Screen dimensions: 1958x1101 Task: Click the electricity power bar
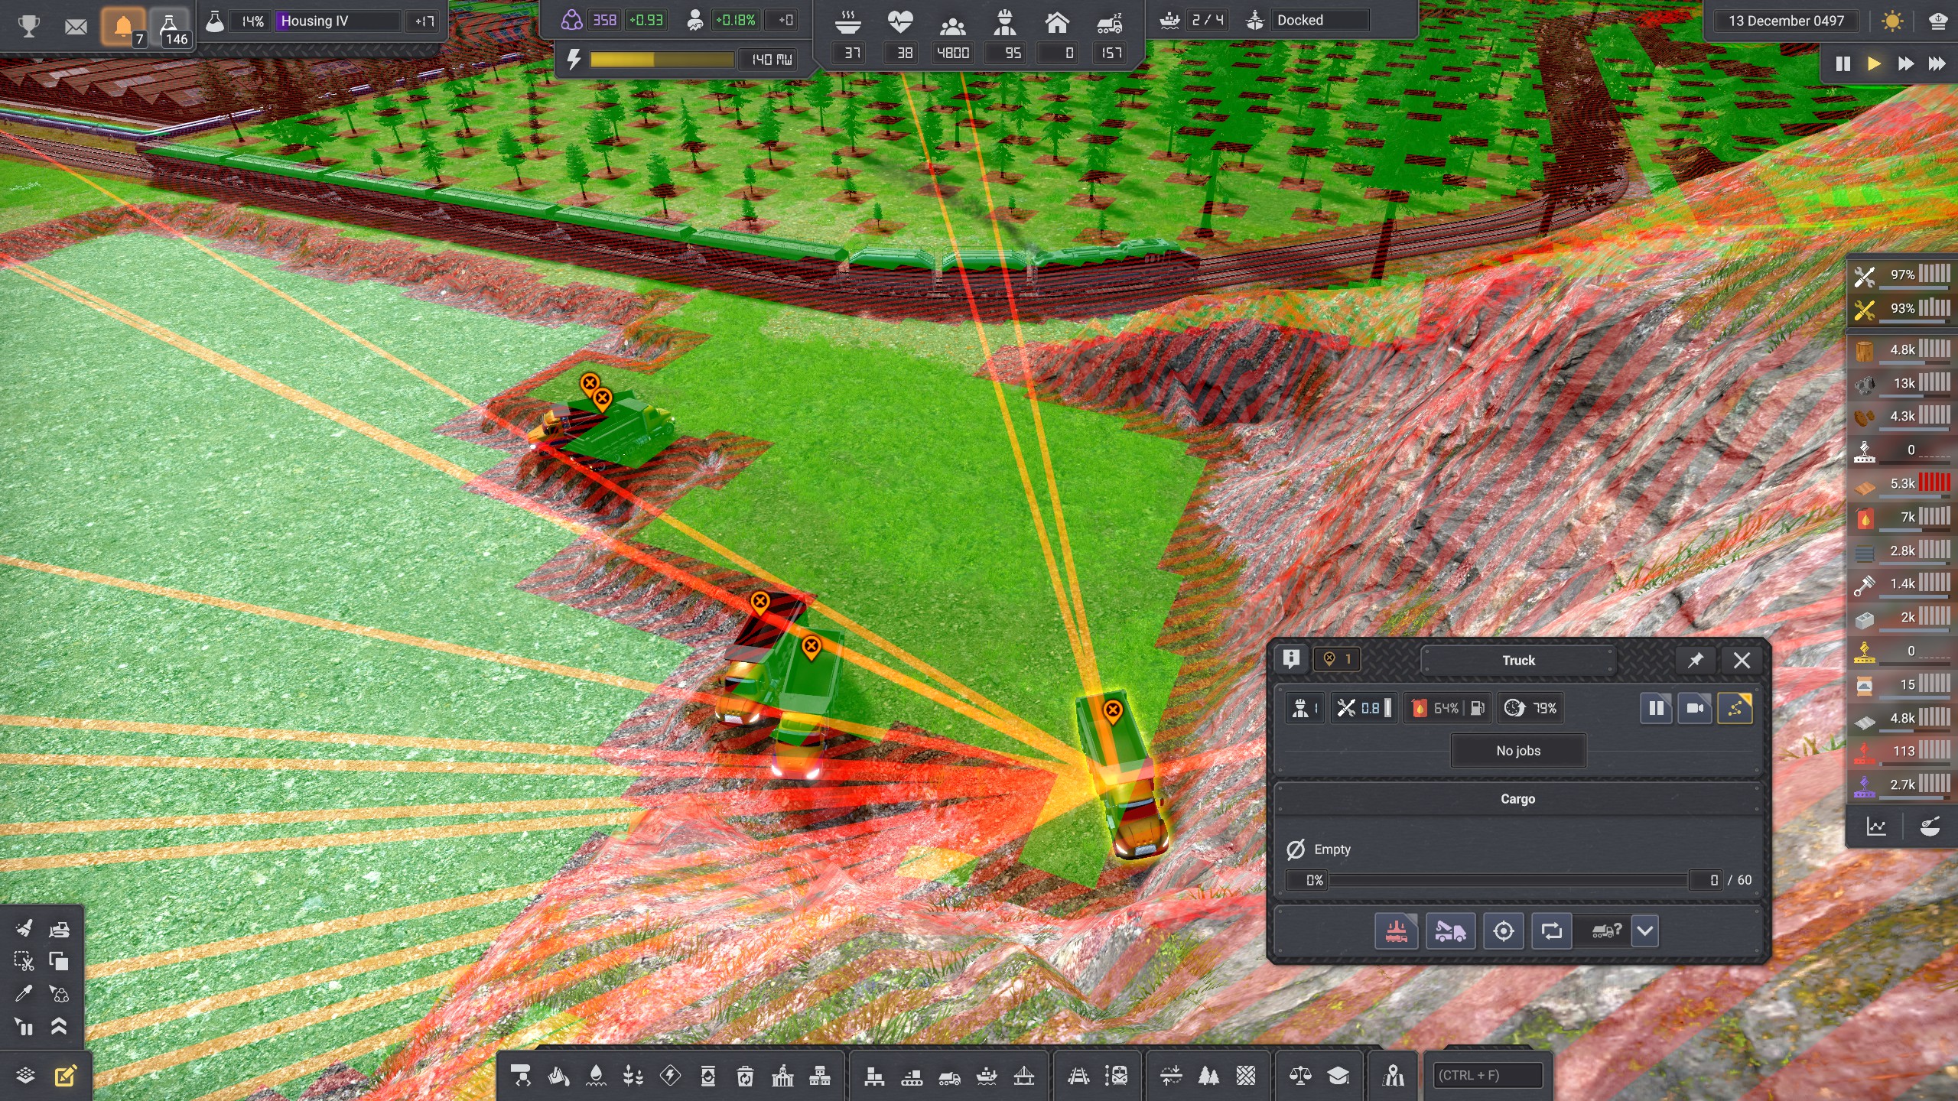pos(662,60)
